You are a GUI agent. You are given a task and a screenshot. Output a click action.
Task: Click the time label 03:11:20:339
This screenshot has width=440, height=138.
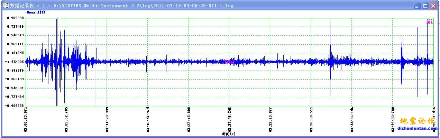(x=107, y=120)
